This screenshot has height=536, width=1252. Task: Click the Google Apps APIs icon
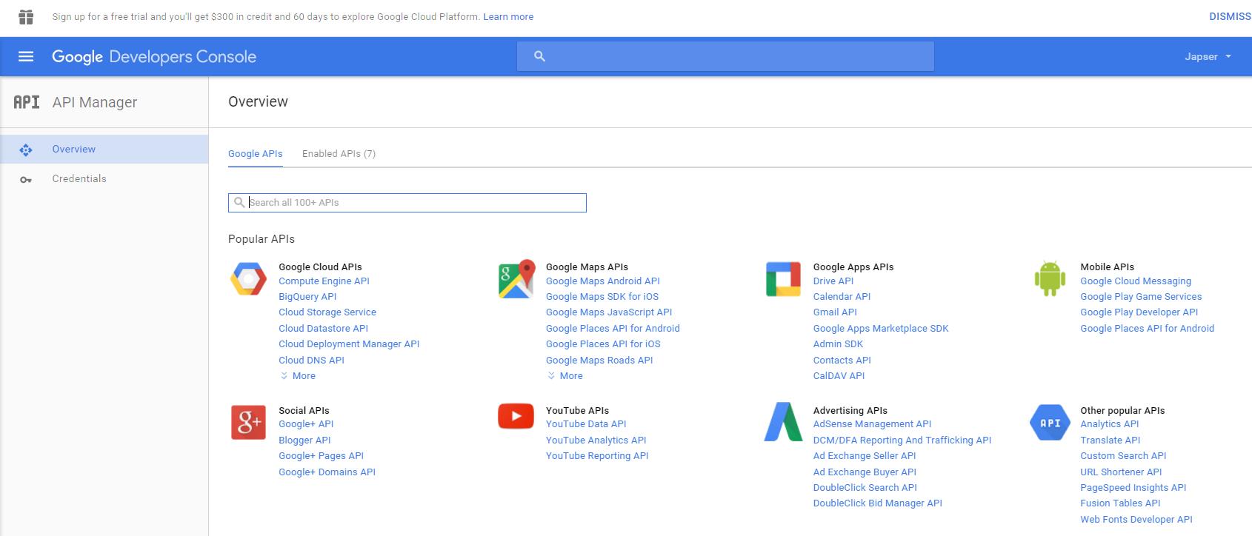[x=783, y=279]
